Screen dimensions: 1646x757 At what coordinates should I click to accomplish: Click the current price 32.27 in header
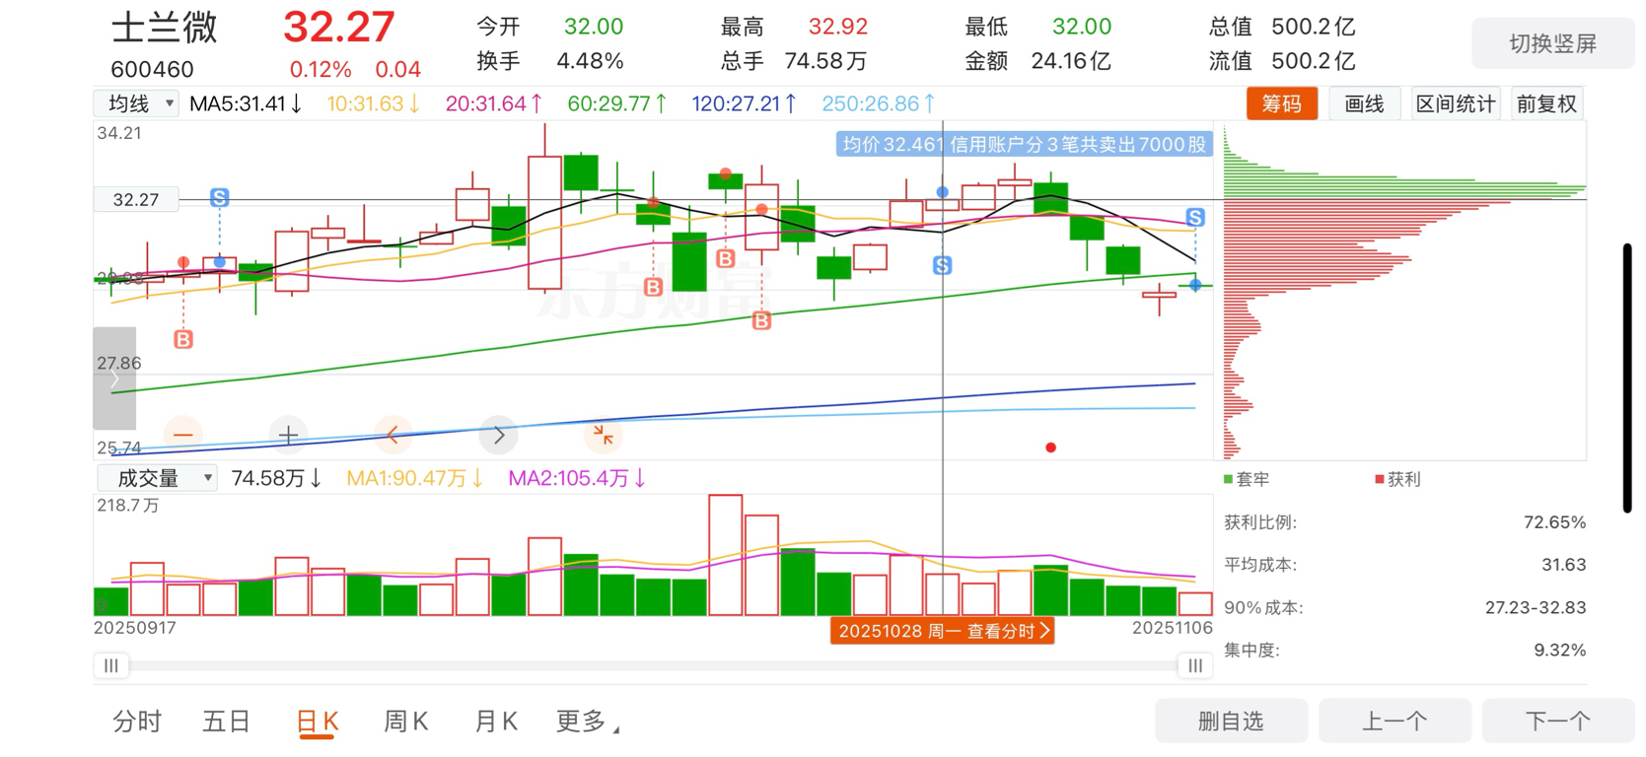pos(339,27)
